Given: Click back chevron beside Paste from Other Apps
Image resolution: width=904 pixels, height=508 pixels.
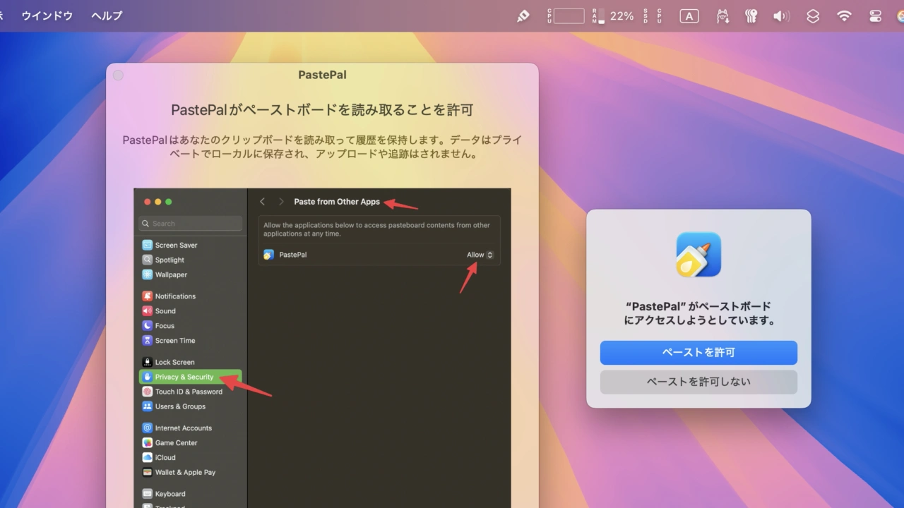Looking at the screenshot, I should pyautogui.click(x=263, y=202).
